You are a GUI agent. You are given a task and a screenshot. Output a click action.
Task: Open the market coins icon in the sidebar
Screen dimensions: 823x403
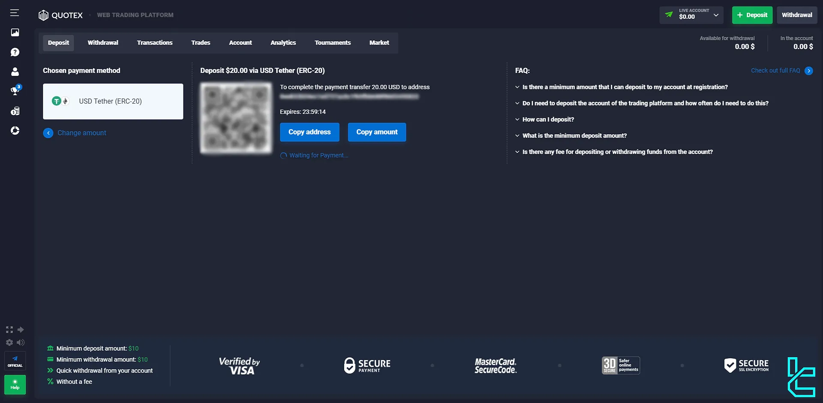click(x=15, y=111)
